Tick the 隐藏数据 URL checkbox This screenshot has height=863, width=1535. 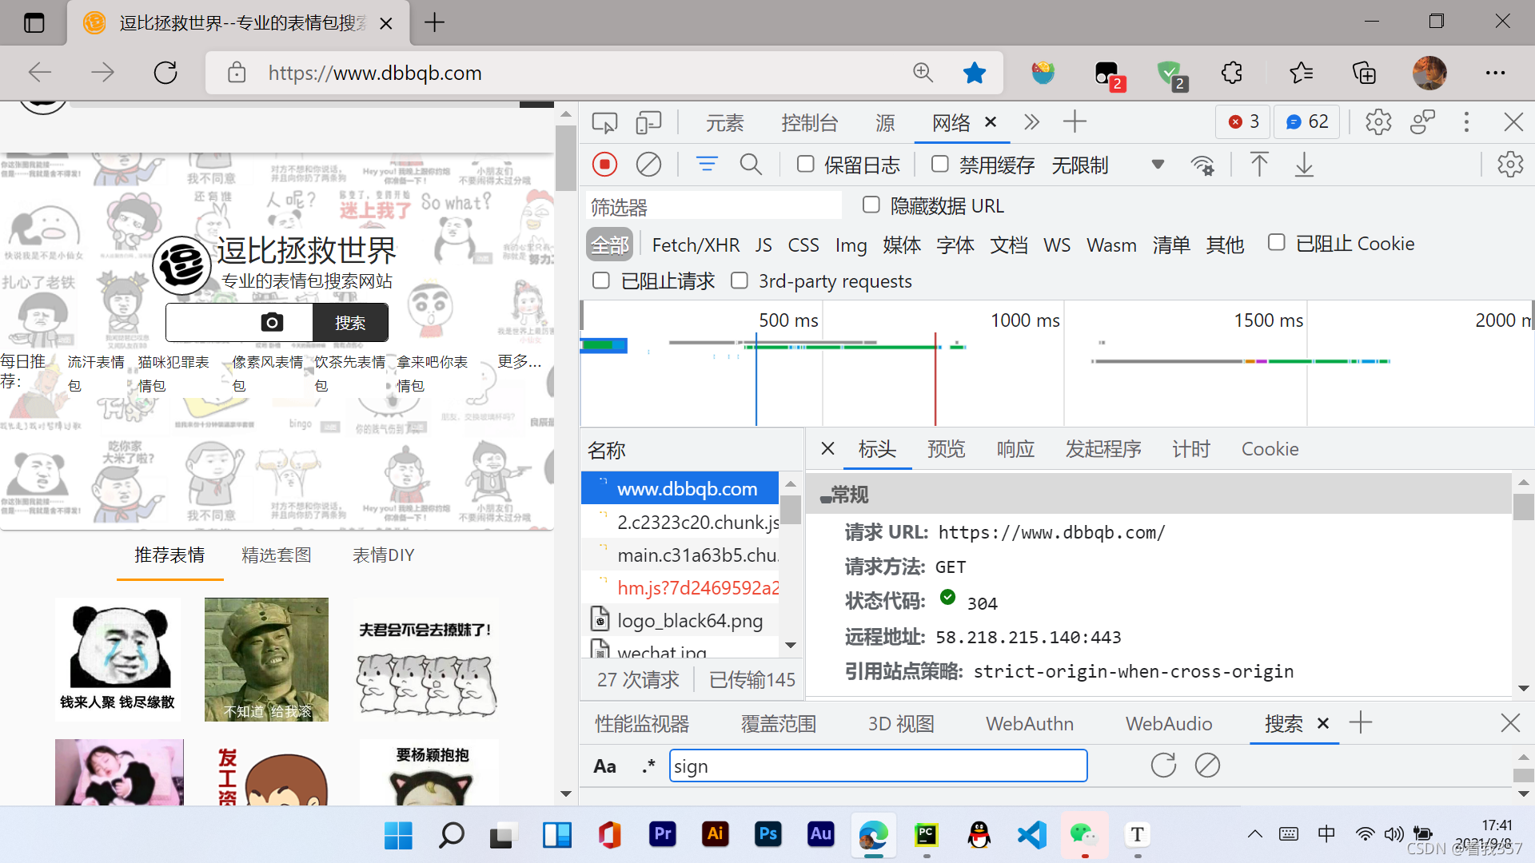pyautogui.click(x=871, y=205)
